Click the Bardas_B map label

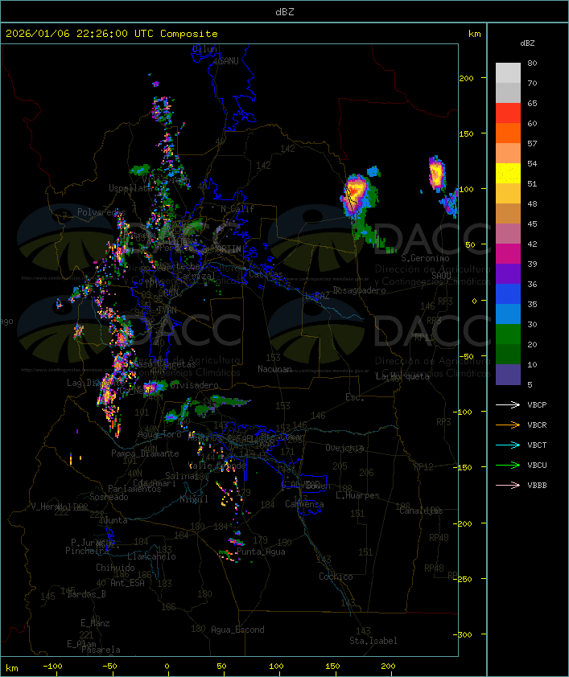(86, 594)
